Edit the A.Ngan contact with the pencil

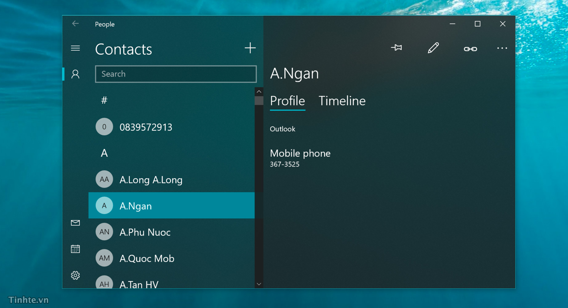coord(433,48)
